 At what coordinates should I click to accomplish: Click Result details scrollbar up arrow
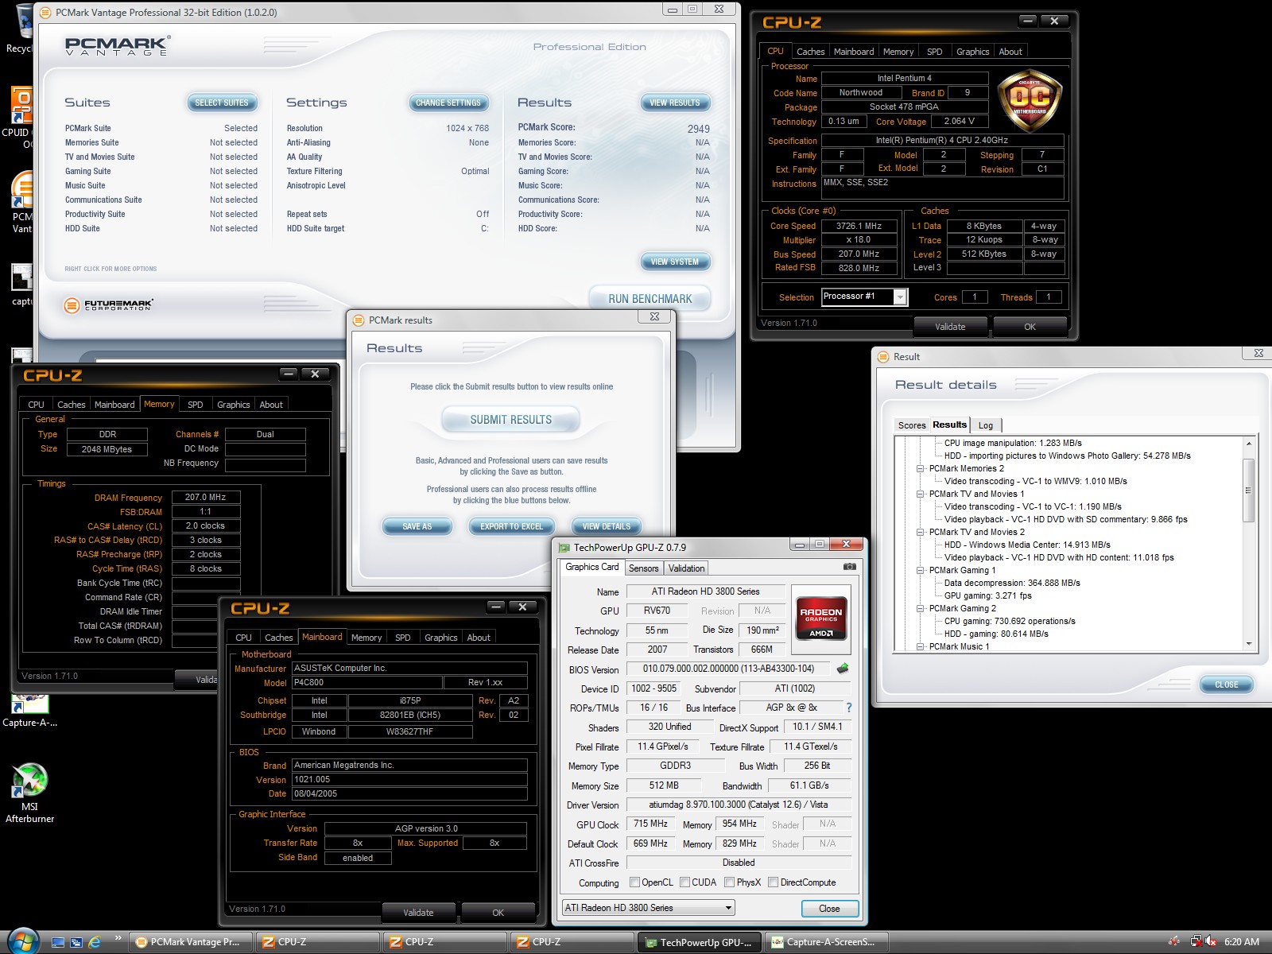1248,444
